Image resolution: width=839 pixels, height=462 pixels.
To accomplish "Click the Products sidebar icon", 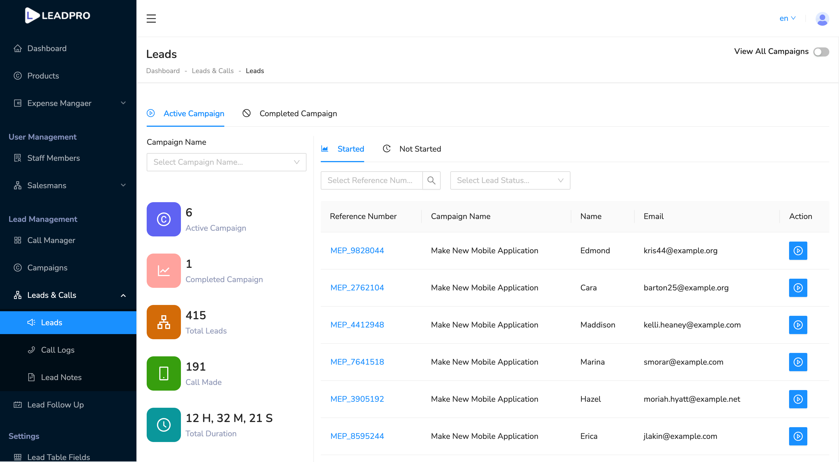I will (18, 76).
